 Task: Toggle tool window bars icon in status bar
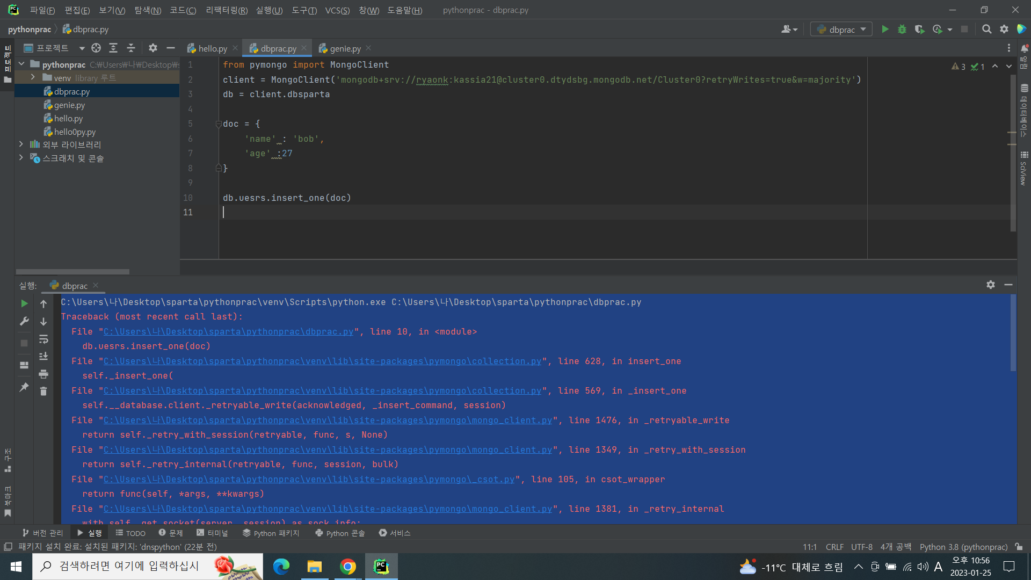(8, 547)
